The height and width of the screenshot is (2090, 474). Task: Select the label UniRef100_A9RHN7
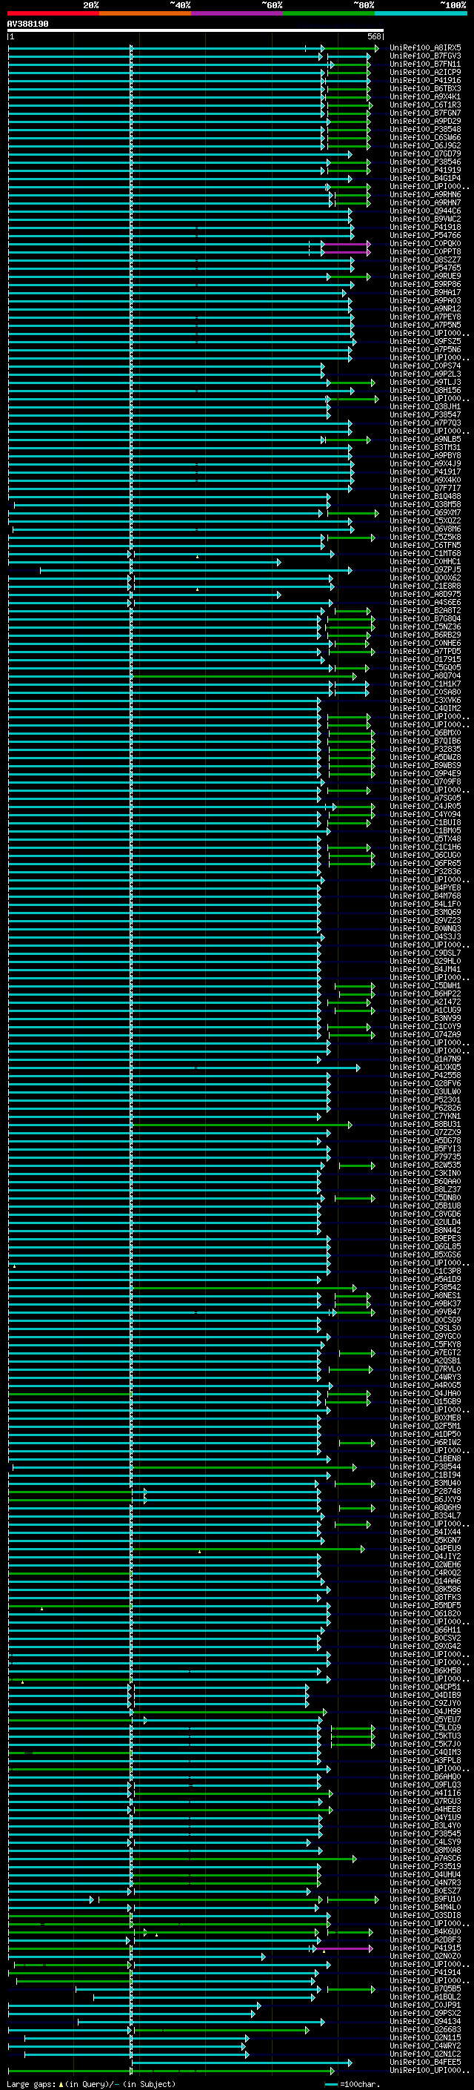[425, 203]
